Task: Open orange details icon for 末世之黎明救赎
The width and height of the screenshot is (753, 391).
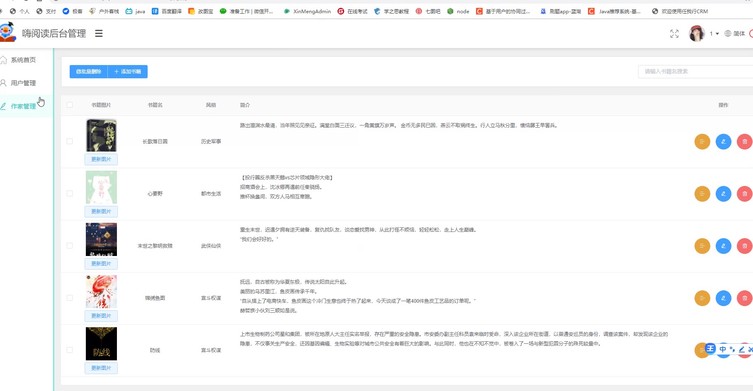Action: pyautogui.click(x=702, y=246)
